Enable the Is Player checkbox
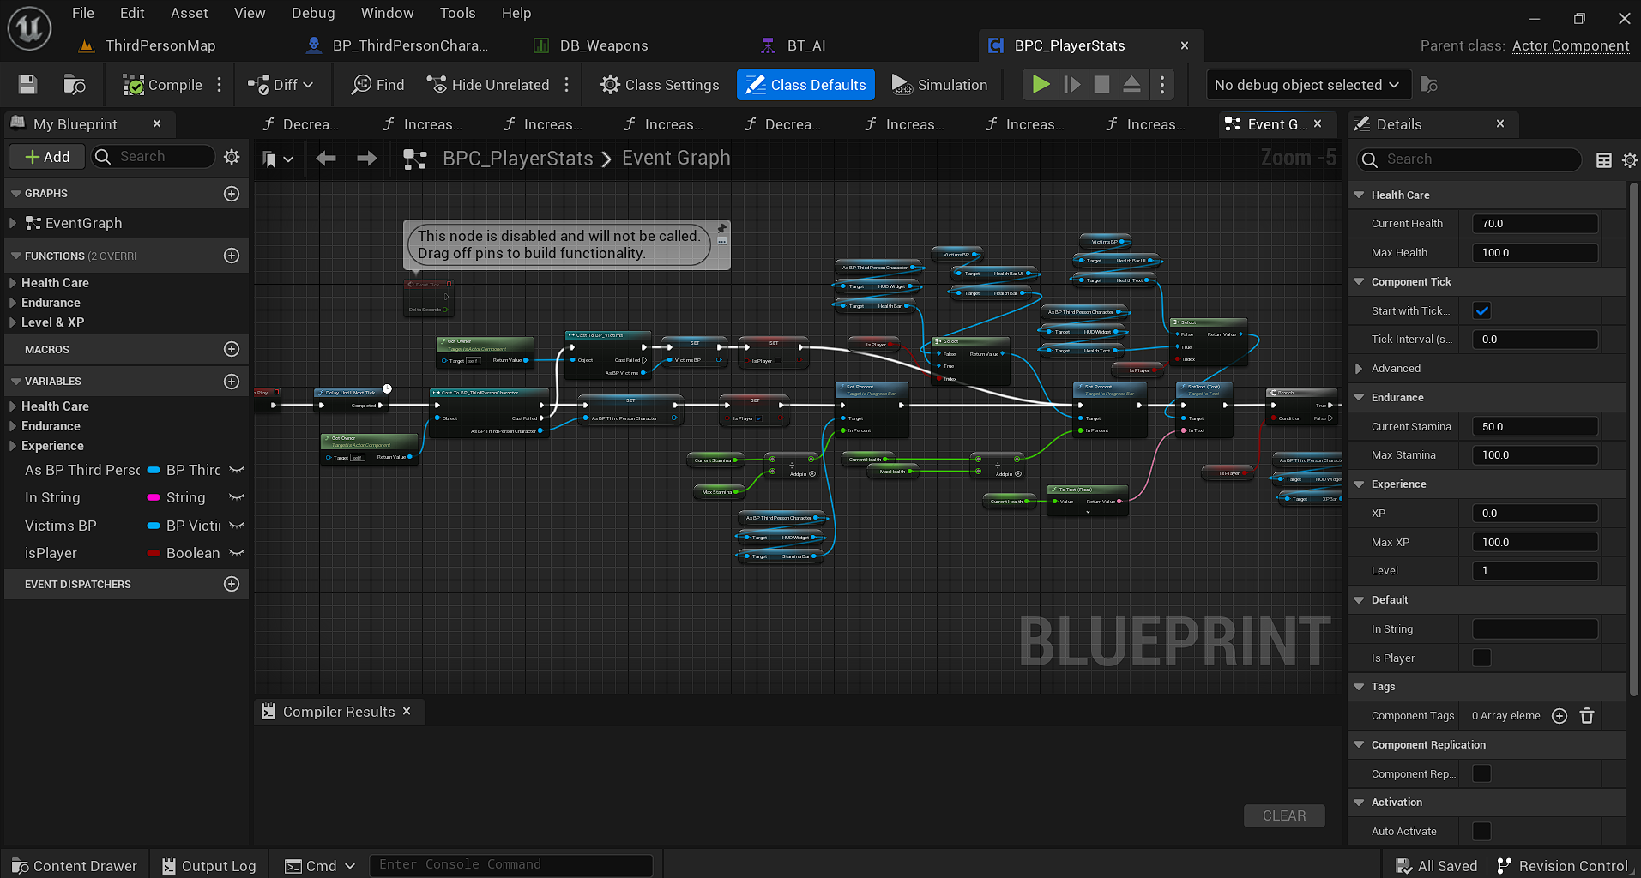The height and width of the screenshot is (878, 1641). 1481,658
